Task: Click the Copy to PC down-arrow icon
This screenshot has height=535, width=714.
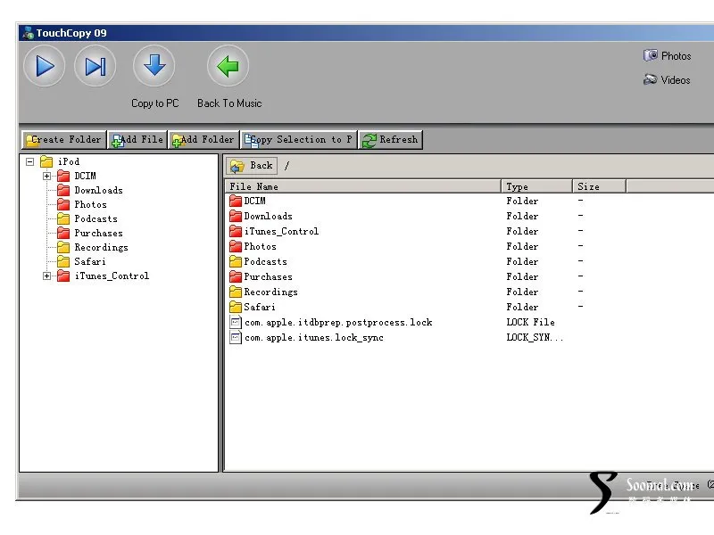Action: pos(154,66)
